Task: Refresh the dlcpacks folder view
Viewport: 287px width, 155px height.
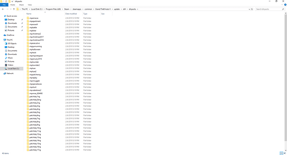Action: click(x=252, y=9)
